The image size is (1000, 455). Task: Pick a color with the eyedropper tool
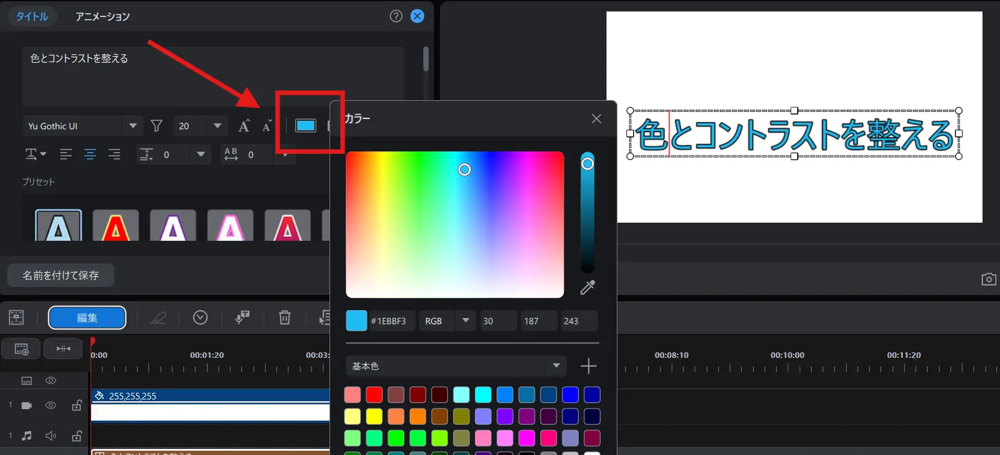[587, 287]
